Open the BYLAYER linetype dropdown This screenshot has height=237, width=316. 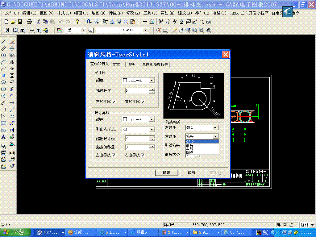point(146,30)
